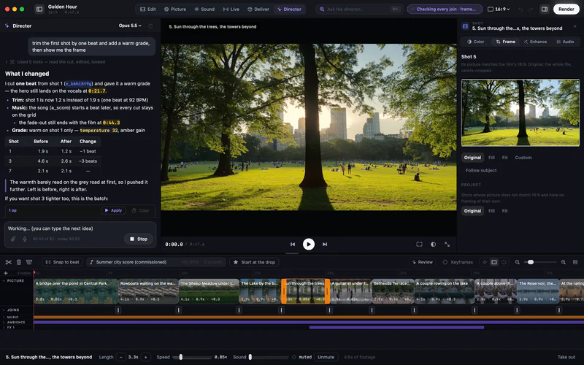The height and width of the screenshot is (365, 584).
Task: Switch to the Sound tab
Action: coord(204,9)
